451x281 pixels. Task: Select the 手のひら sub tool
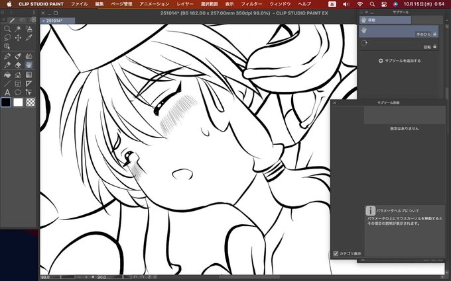coord(399,31)
